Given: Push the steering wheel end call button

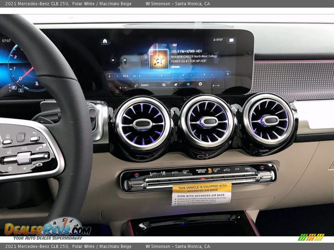Looking at the screenshot, I should point(39,165).
